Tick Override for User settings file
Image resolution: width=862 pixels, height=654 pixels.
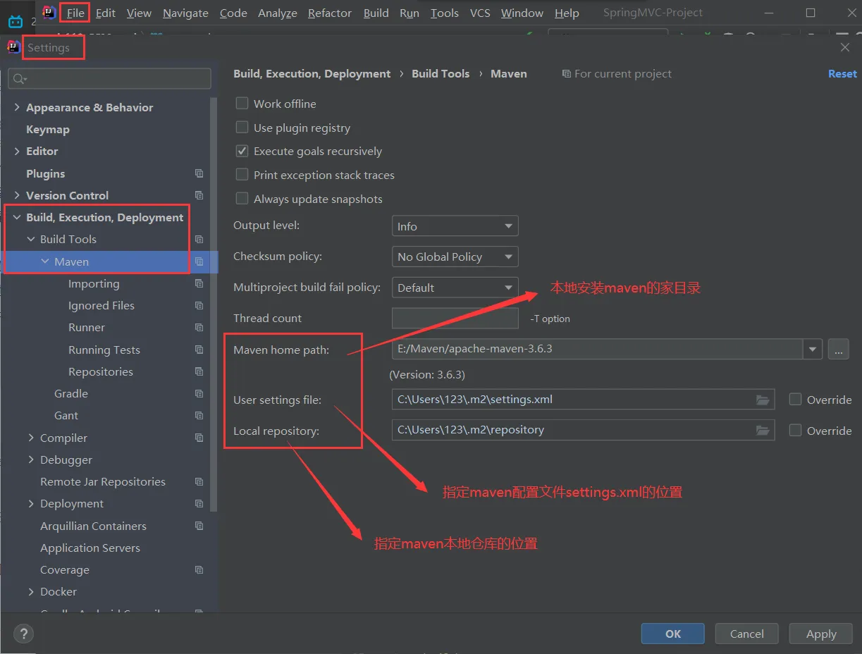(796, 400)
